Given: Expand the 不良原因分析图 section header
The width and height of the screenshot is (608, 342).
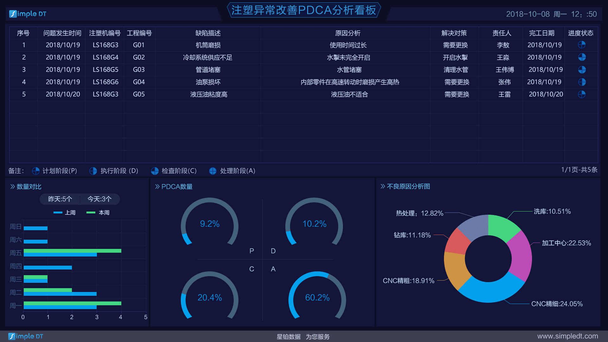Looking at the screenshot, I should pos(405,187).
